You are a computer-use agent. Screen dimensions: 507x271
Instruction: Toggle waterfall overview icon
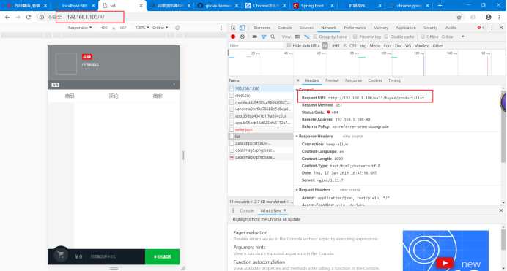[306, 37]
